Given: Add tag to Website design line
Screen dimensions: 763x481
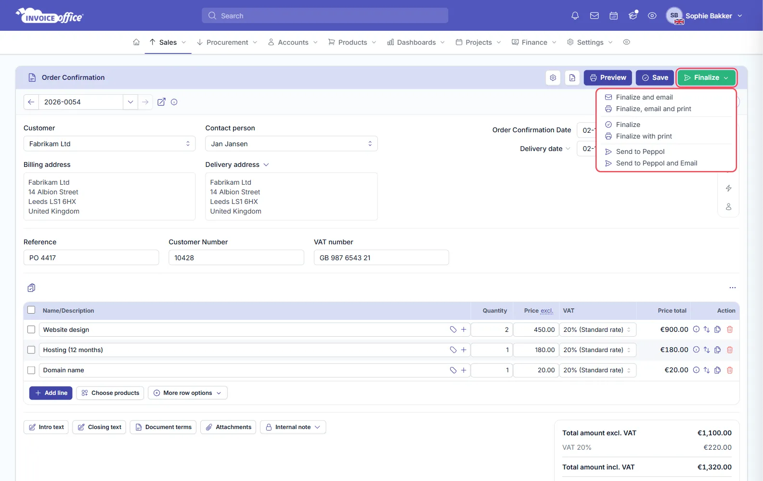Looking at the screenshot, I should click(453, 329).
